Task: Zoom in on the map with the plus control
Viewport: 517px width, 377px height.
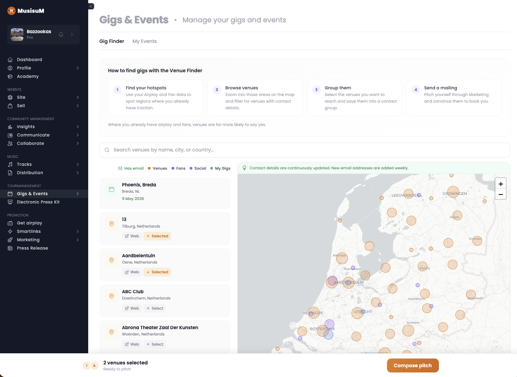Action: tap(501, 183)
